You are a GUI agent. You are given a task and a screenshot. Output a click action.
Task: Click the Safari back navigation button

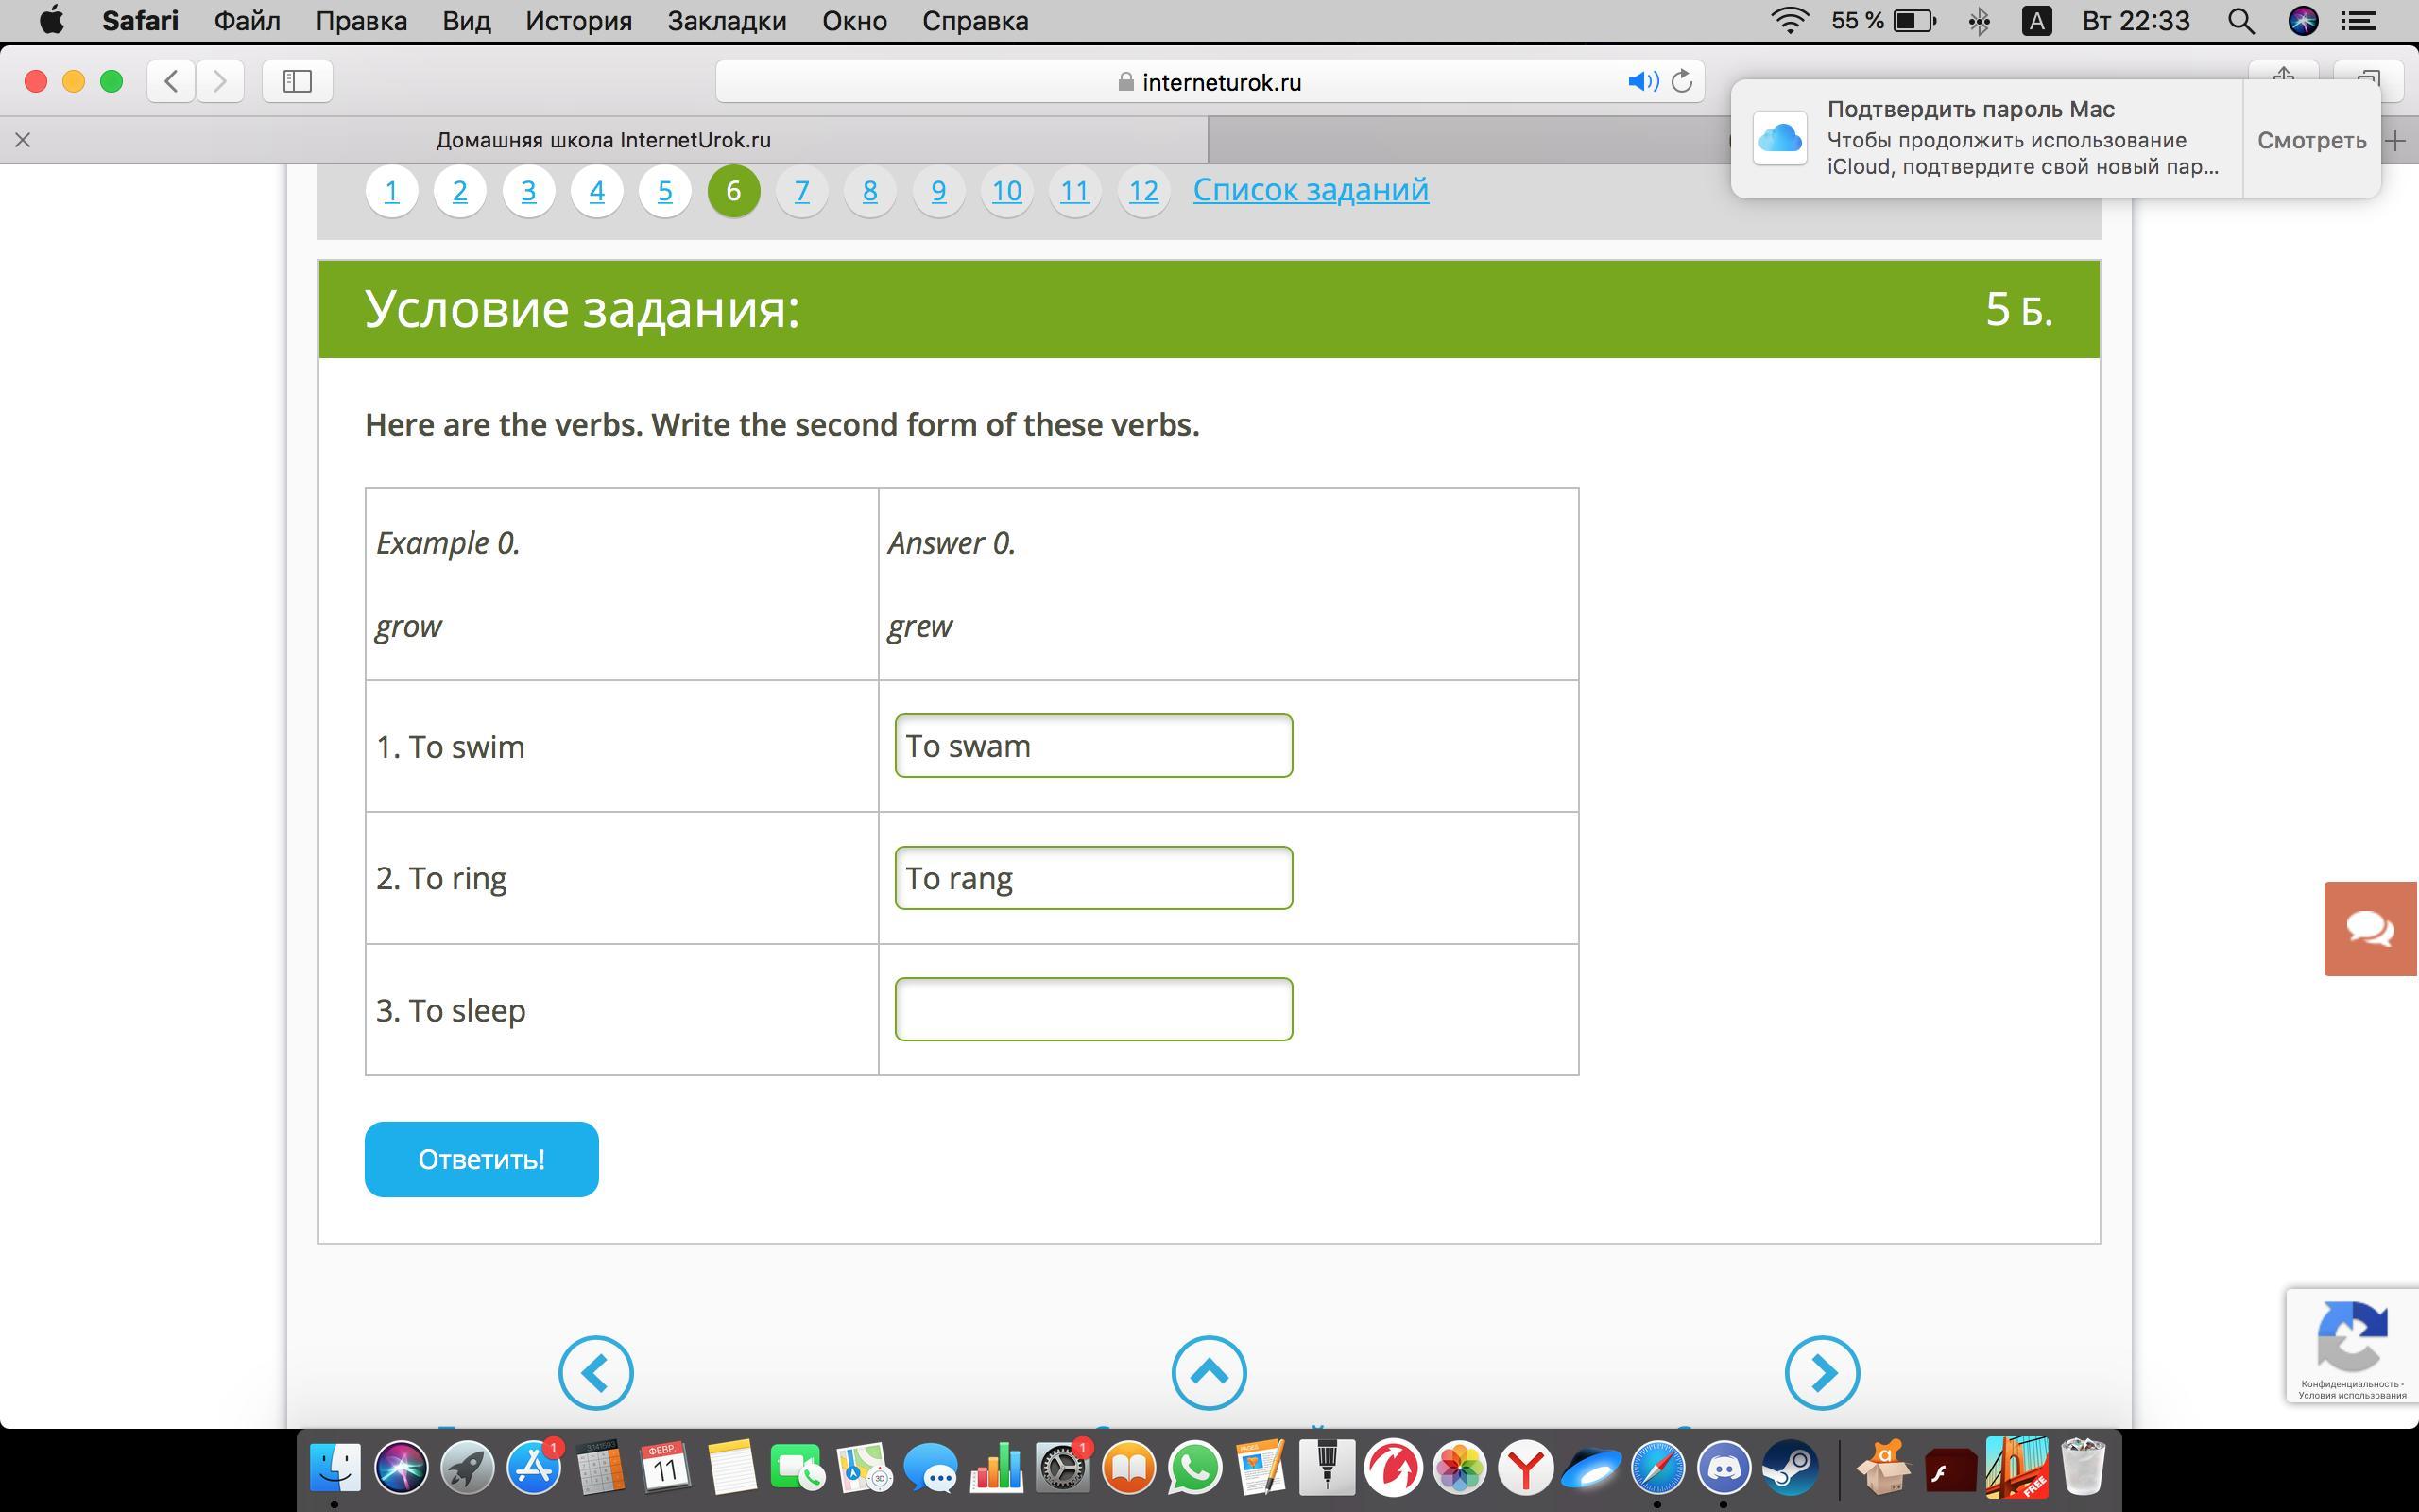[171, 81]
